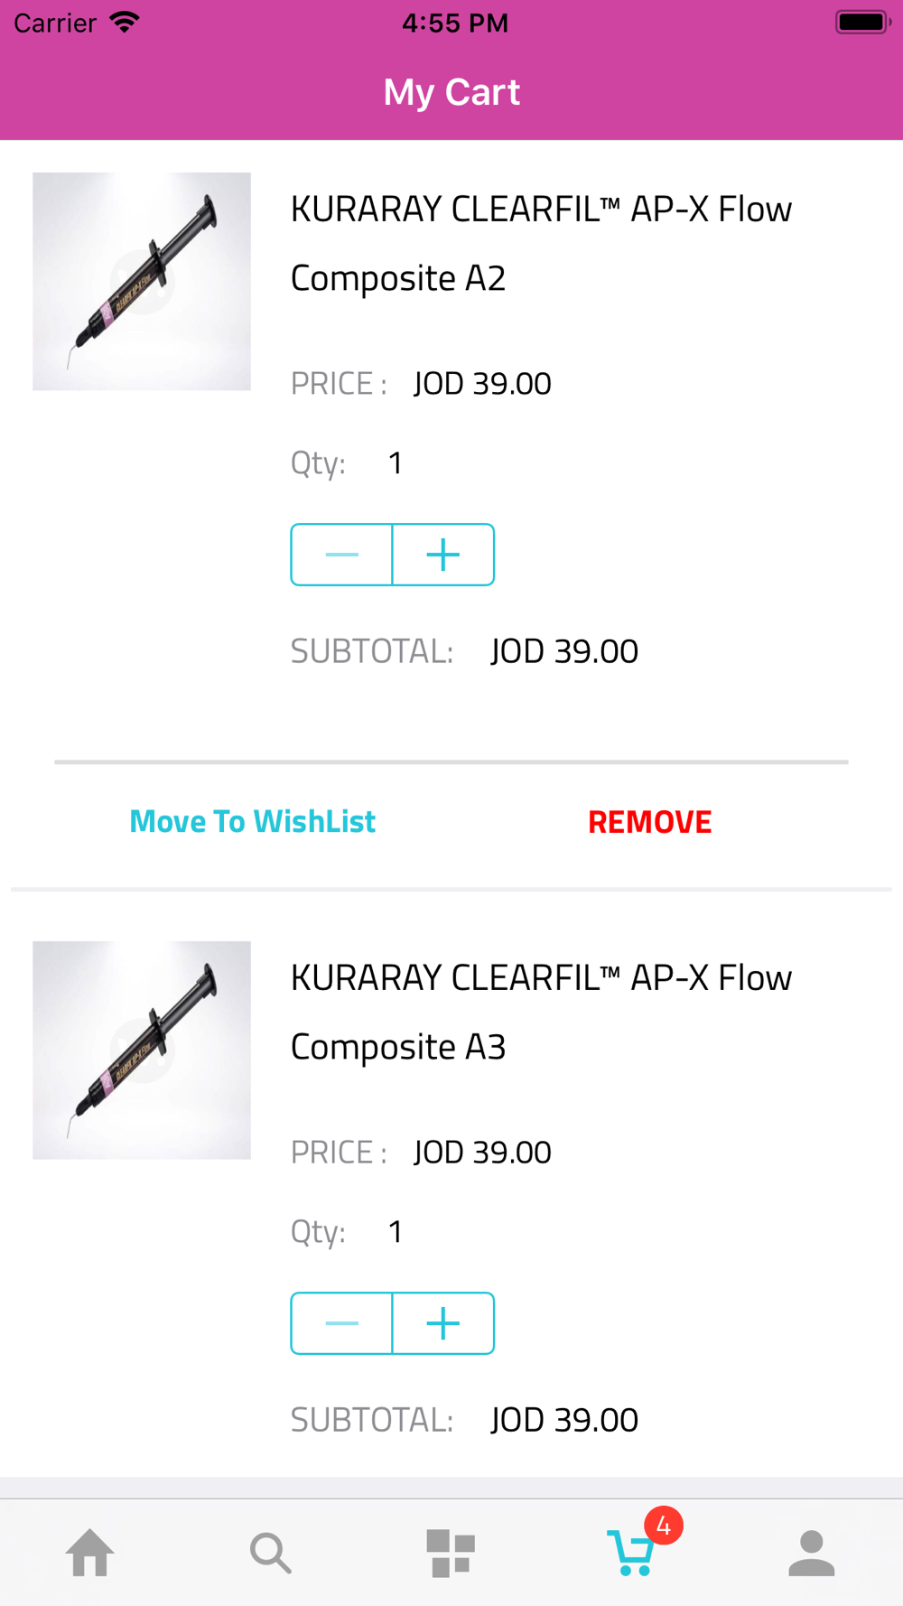
Task: Increase quantity of Composite A3
Action: 443,1323
